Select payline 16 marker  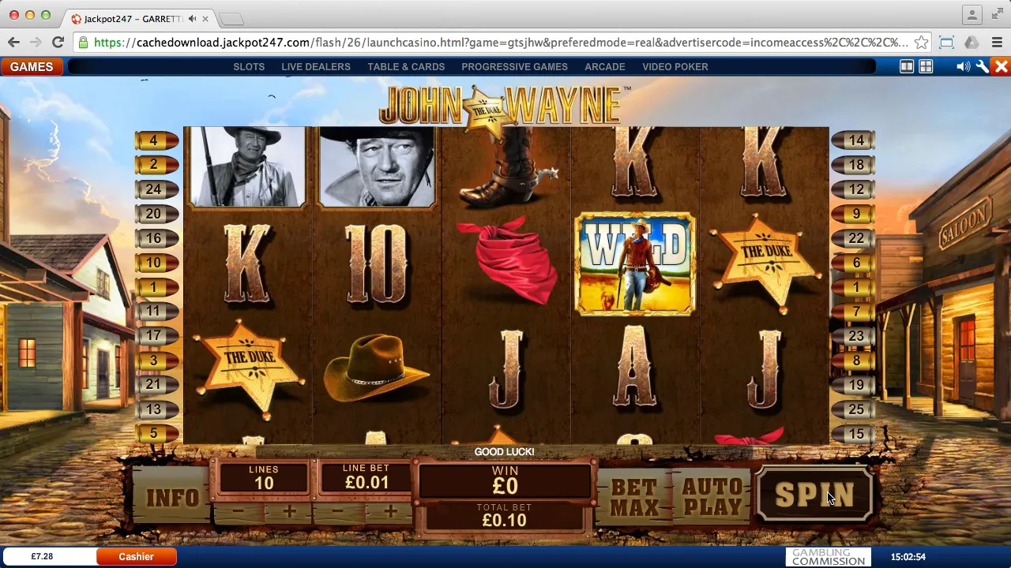point(156,238)
